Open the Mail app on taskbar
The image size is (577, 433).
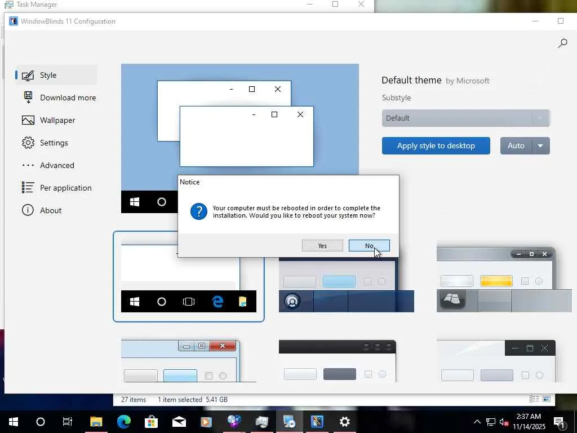(x=179, y=422)
